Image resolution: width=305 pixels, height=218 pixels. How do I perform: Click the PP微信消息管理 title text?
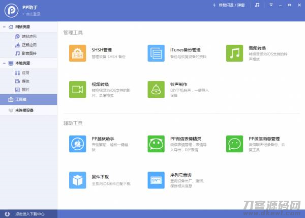(264, 139)
